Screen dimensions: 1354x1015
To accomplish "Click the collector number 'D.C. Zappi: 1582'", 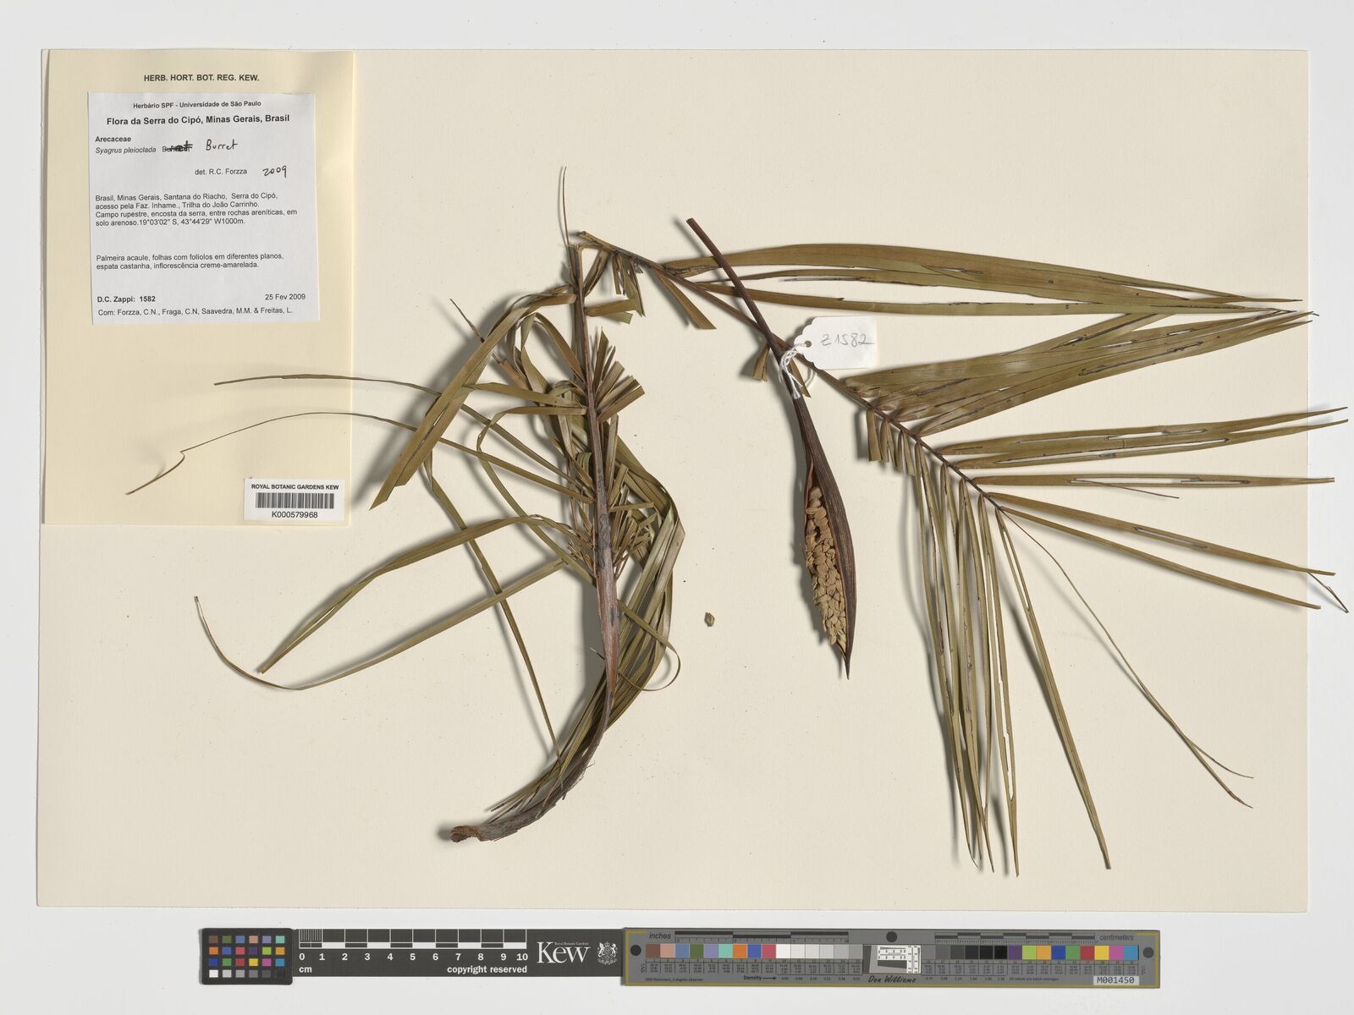I will coord(126,299).
